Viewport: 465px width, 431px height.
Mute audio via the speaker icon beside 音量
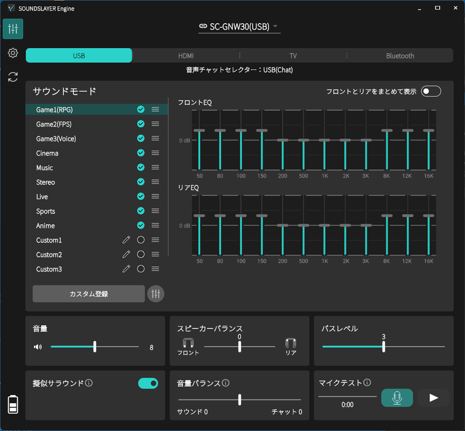pyautogui.click(x=37, y=347)
